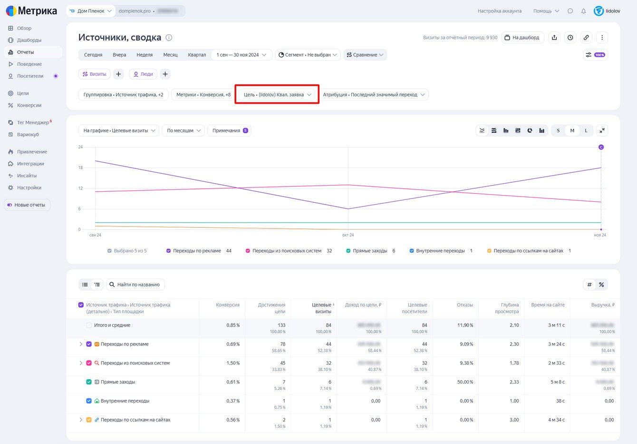Toggle Внутренние переходы legend checkbox
The width and height of the screenshot is (637, 444).
[412, 251]
